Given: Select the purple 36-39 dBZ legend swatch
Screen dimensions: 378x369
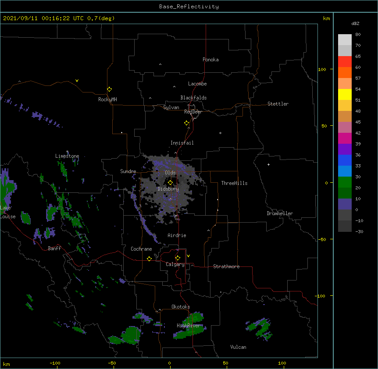Looking at the screenshot, I should click(x=345, y=149).
